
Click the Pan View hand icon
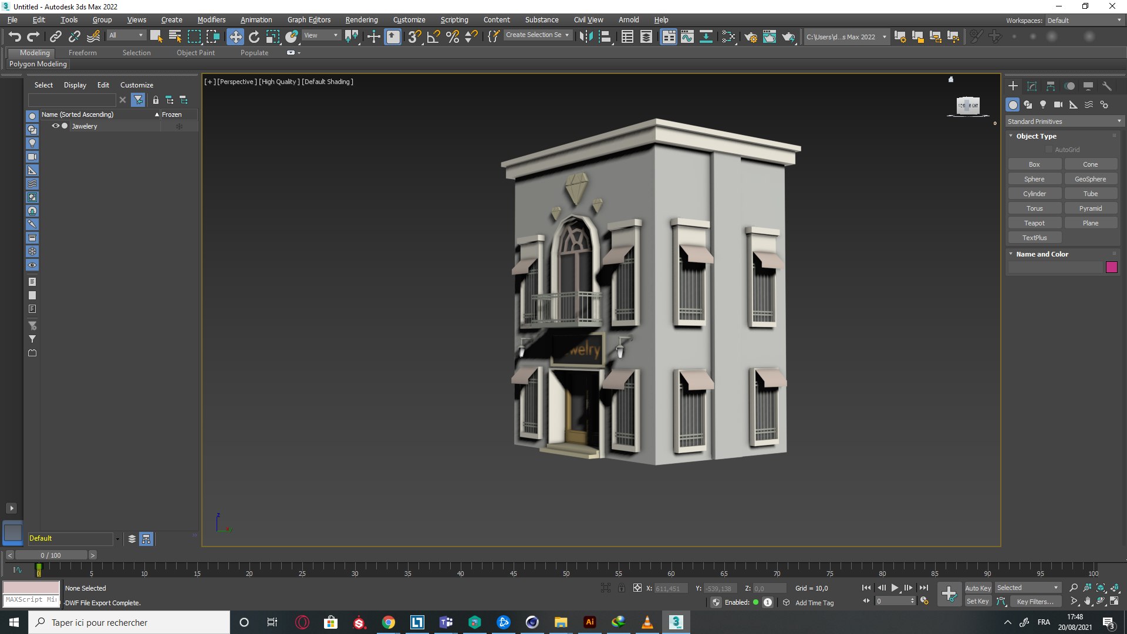click(x=1088, y=601)
